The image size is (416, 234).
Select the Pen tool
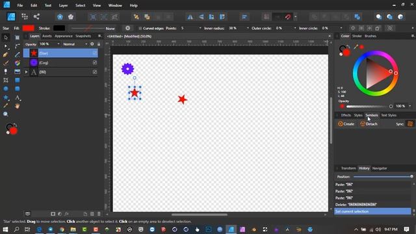[x=6, y=55]
